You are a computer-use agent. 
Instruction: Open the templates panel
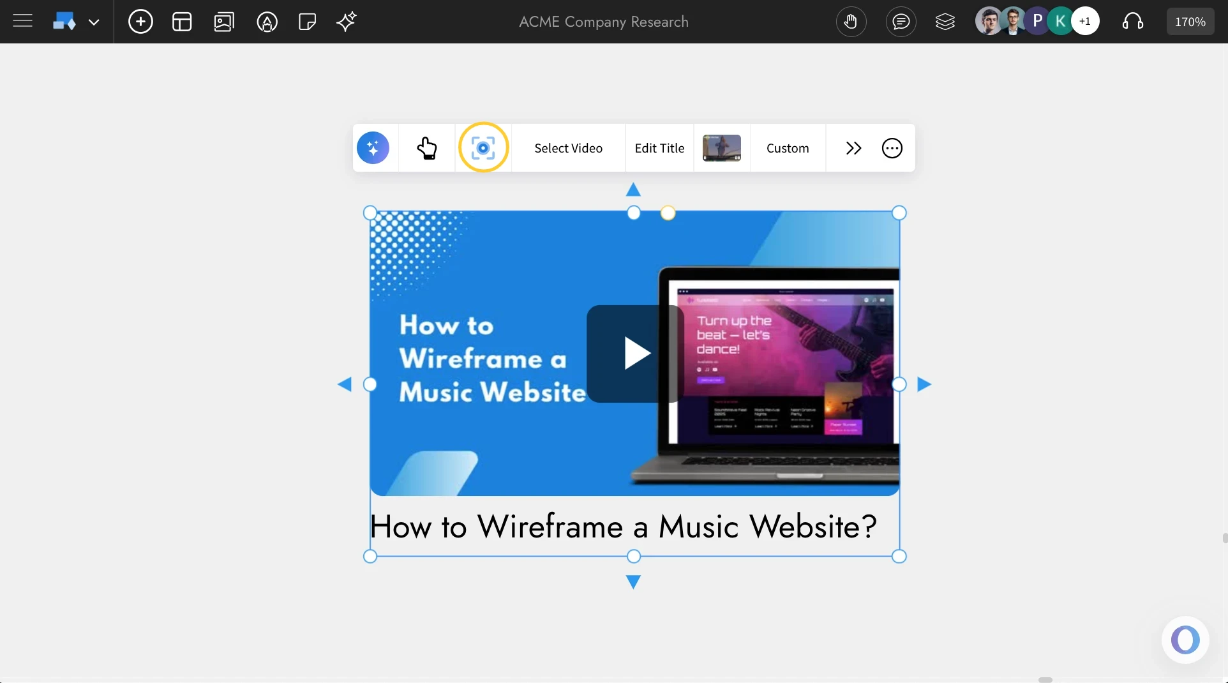click(x=182, y=21)
